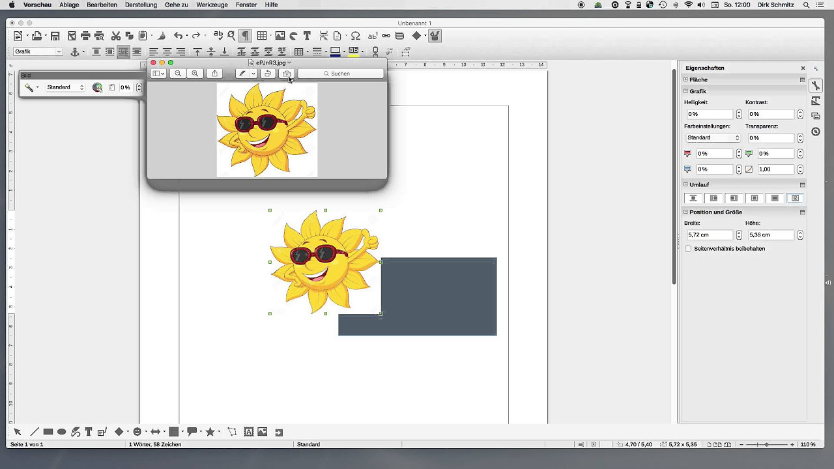Open the Gallery tab in the sidebar
834x469 pixels.
coord(816,116)
